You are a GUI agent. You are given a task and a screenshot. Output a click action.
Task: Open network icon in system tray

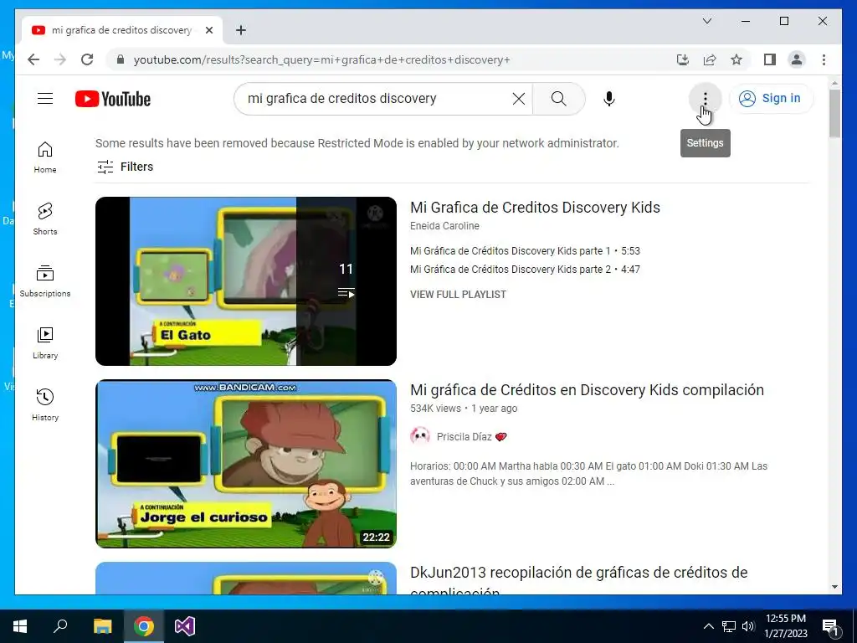[729, 626]
